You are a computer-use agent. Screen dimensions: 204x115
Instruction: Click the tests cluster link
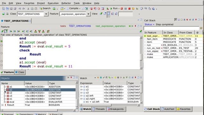click(x=63, y=26)
